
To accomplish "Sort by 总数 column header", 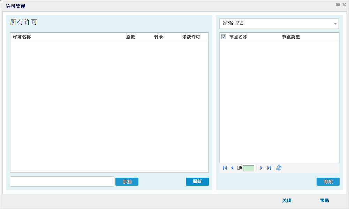I will coord(131,37).
